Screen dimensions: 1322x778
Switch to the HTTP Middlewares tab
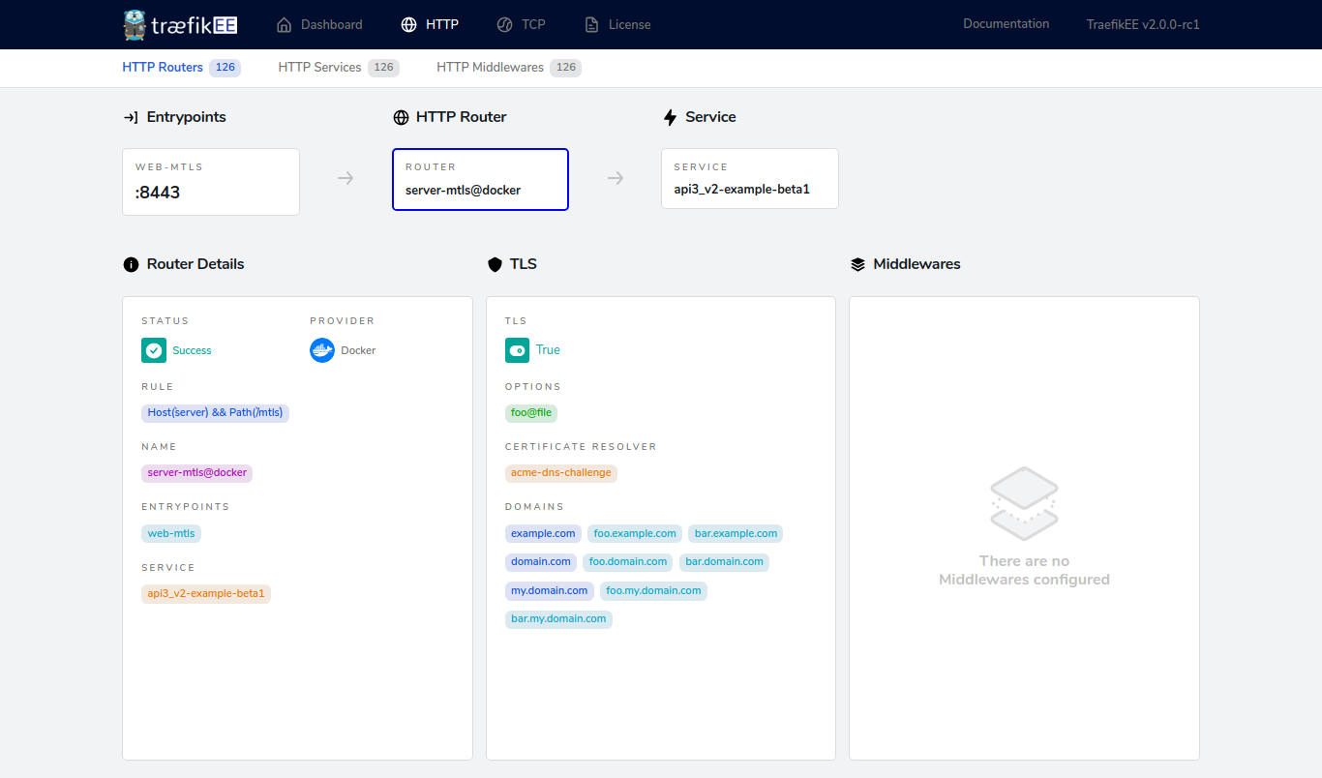(492, 68)
